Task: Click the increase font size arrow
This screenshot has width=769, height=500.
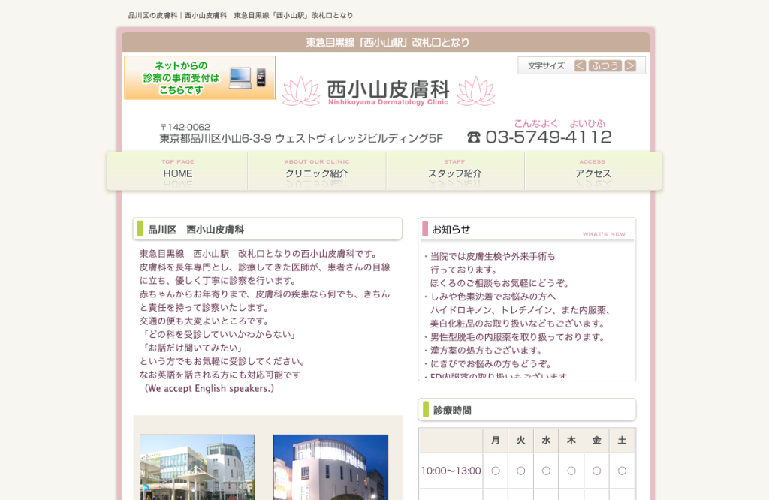Action: [630, 65]
